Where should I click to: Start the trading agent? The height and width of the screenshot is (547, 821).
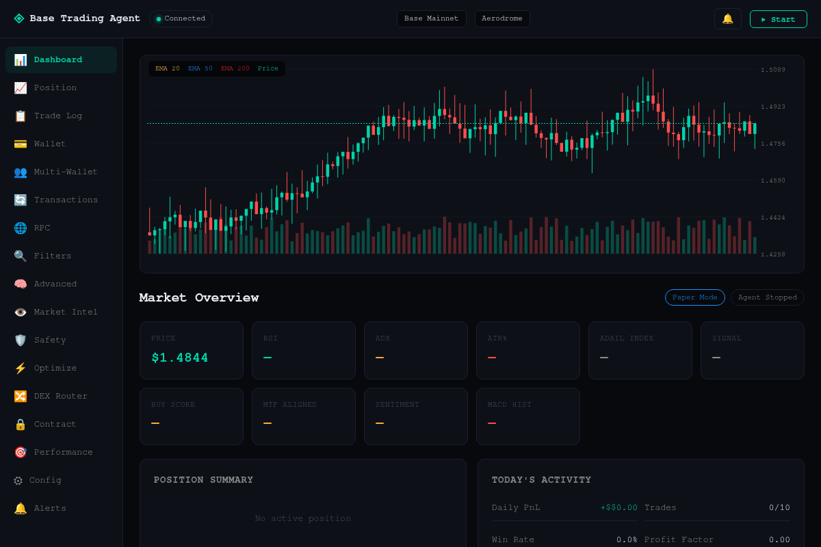tap(779, 19)
